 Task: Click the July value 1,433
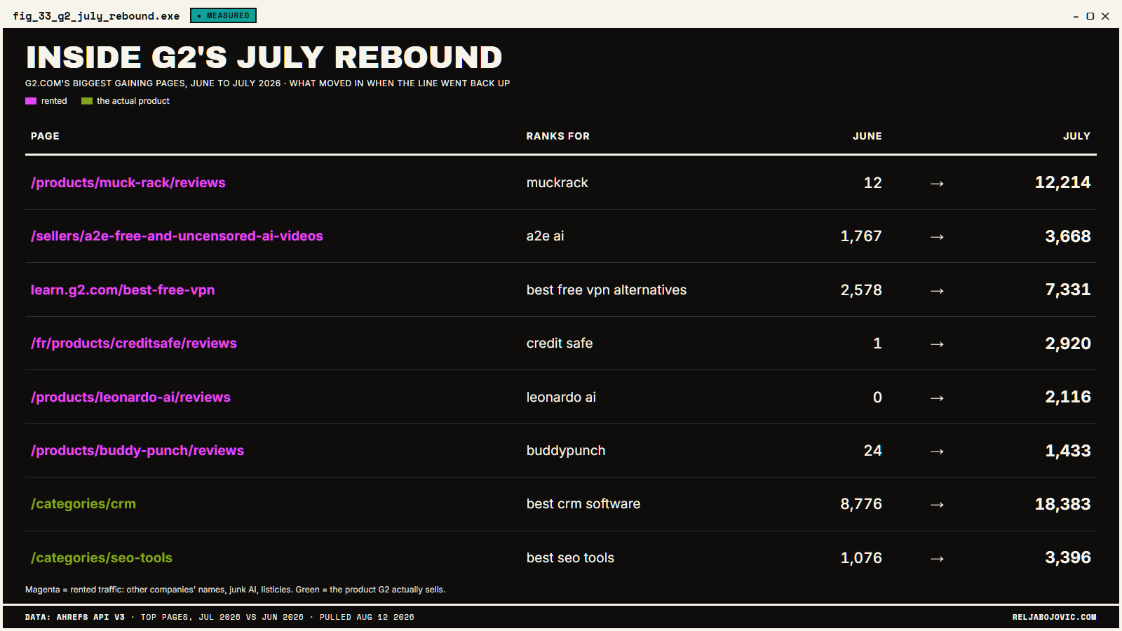pos(1068,451)
